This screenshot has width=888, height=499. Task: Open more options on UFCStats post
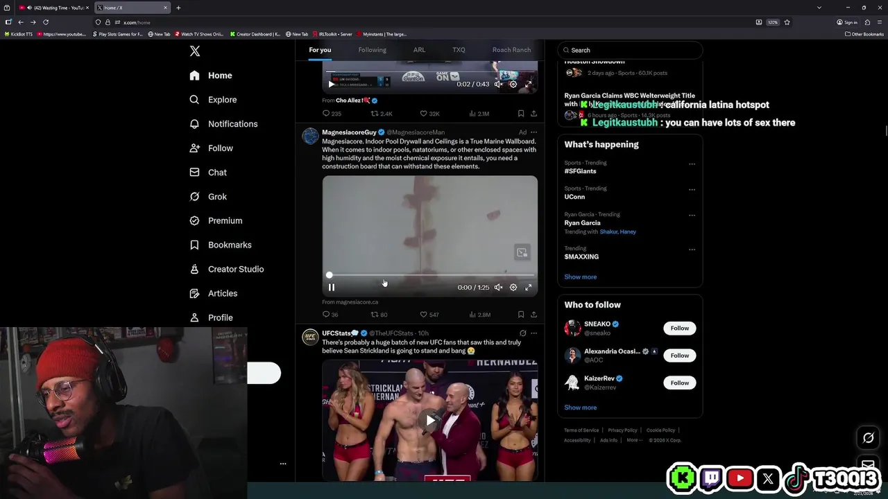pyautogui.click(x=533, y=333)
